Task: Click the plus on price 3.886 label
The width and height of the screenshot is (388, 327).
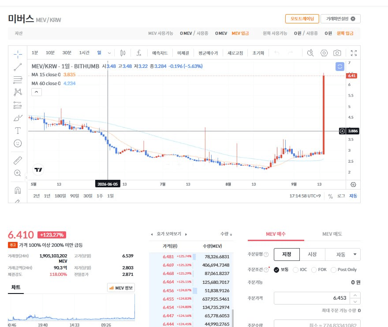Action: pos(342,131)
